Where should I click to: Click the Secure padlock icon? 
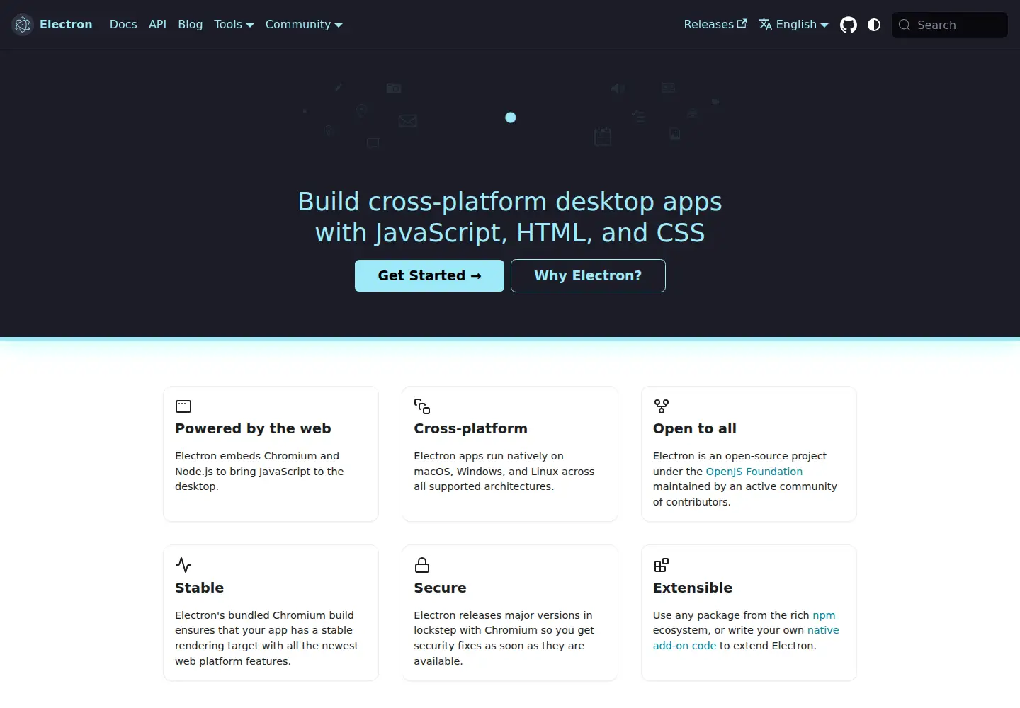tap(422, 565)
